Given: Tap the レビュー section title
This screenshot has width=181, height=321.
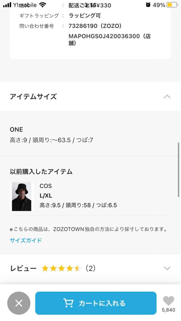Looking at the screenshot, I should pyautogui.click(x=23, y=268).
